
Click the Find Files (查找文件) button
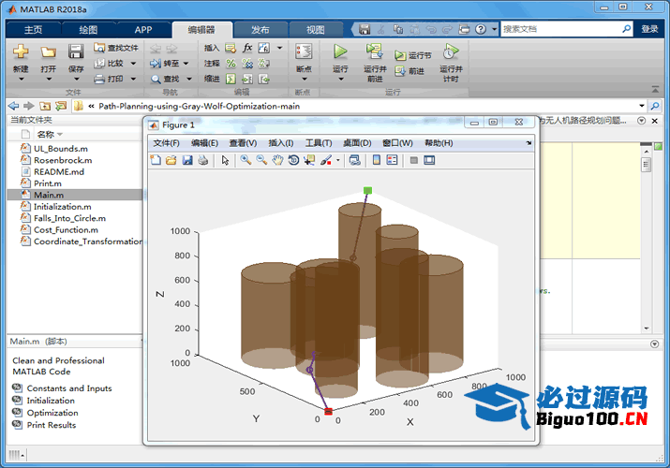pyautogui.click(x=116, y=48)
